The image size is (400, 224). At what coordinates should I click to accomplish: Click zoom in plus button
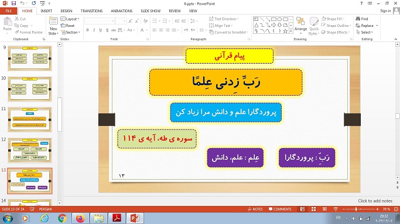(x=377, y=209)
